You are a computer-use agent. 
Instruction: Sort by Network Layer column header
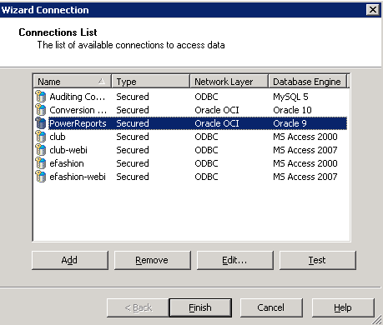pos(229,82)
